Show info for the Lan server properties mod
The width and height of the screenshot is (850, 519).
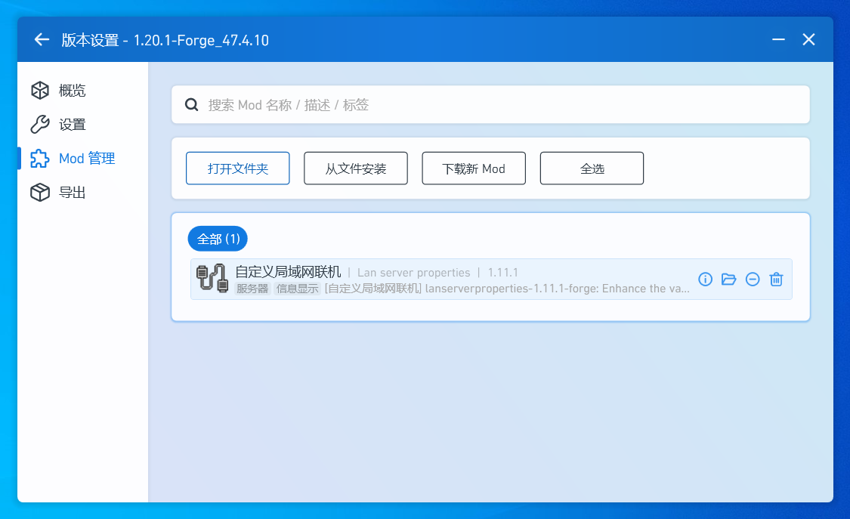[706, 280]
